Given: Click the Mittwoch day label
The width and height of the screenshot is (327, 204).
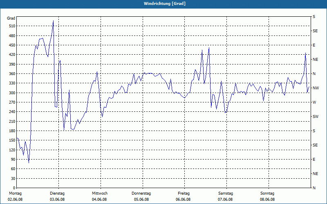Looking at the screenshot, I should pyautogui.click(x=100, y=193).
